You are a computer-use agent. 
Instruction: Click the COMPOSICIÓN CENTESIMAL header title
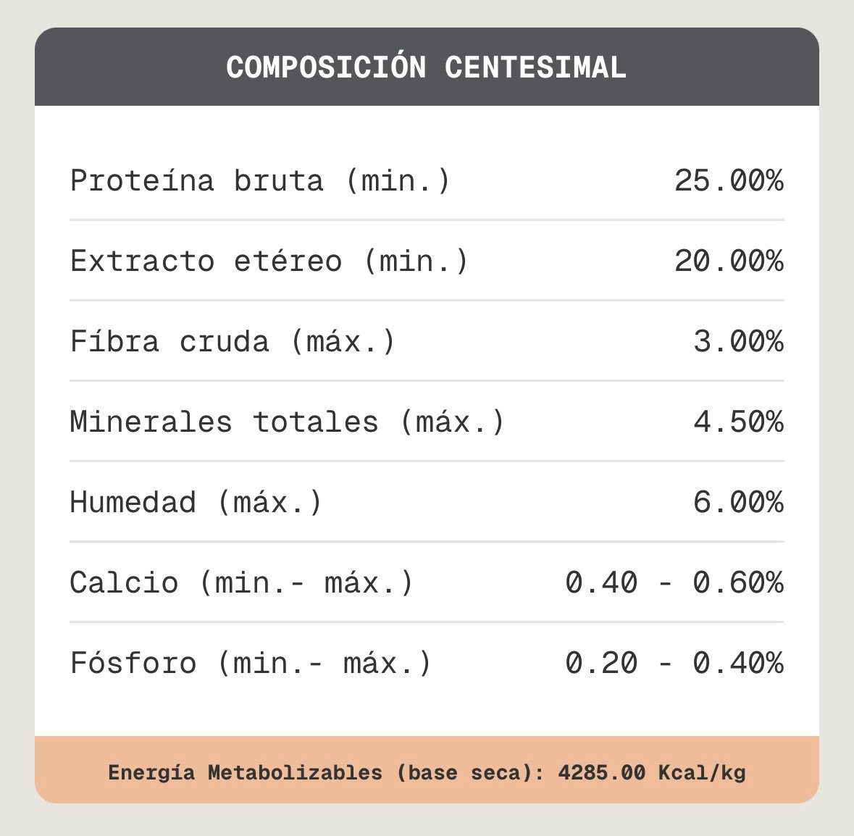pos(426,67)
